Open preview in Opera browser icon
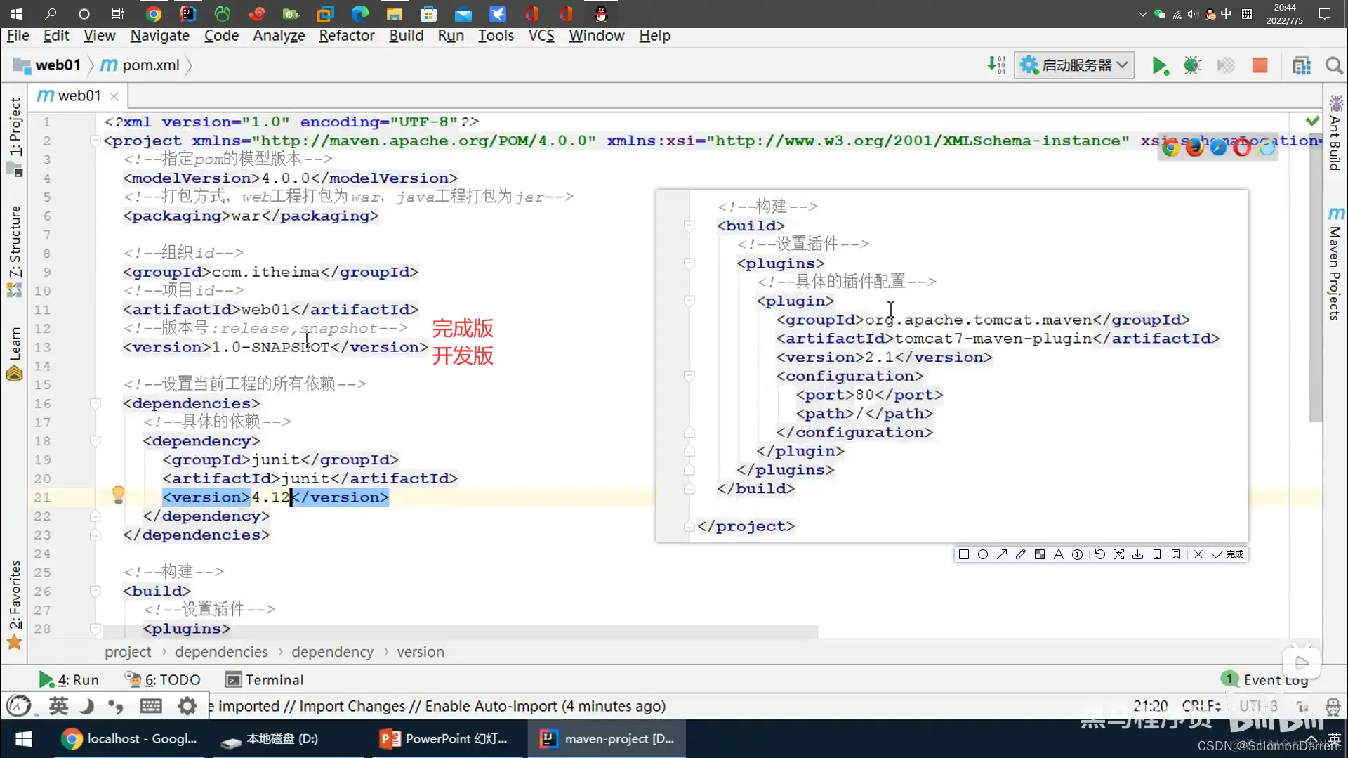This screenshot has width=1348, height=758. point(1242,148)
